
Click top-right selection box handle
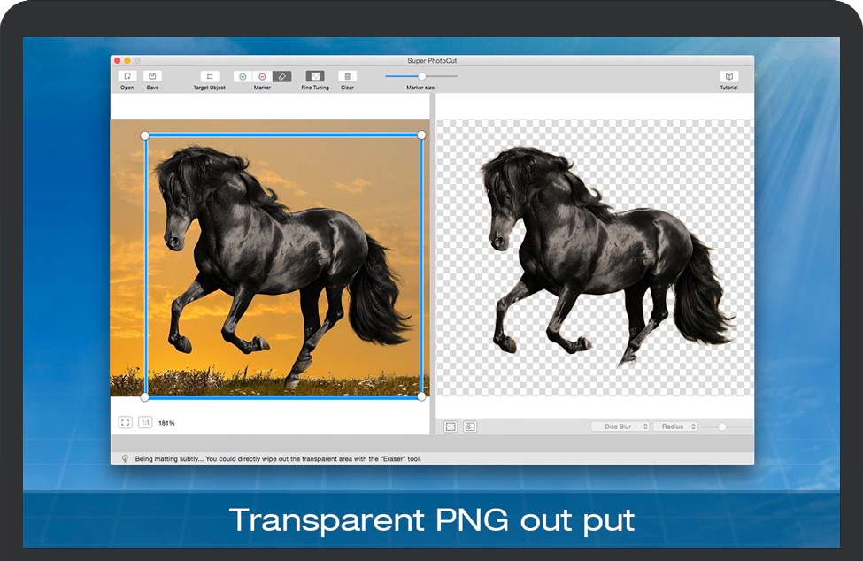[x=421, y=134]
